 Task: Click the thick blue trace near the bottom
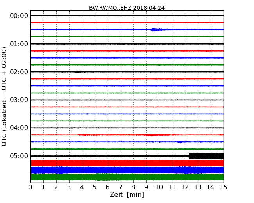(x=127, y=170)
